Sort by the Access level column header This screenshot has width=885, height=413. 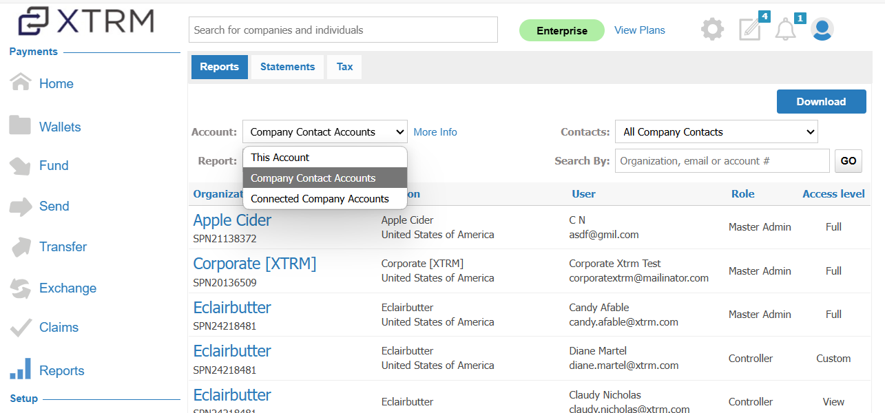coord(833,194)
